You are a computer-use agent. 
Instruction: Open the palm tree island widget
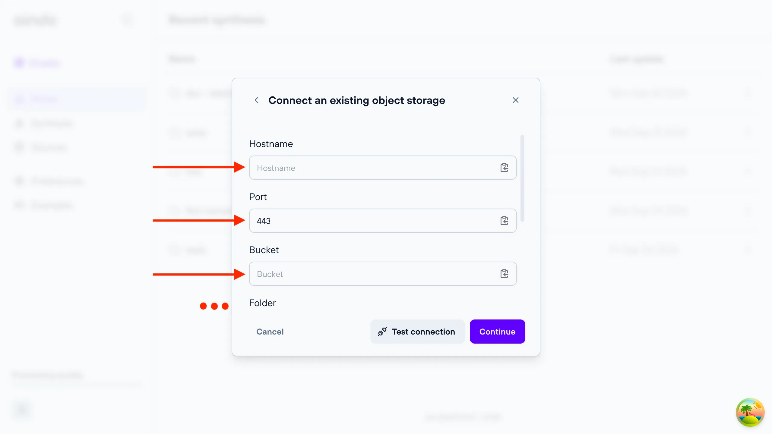pyautogui.click(x=750, y=412)
